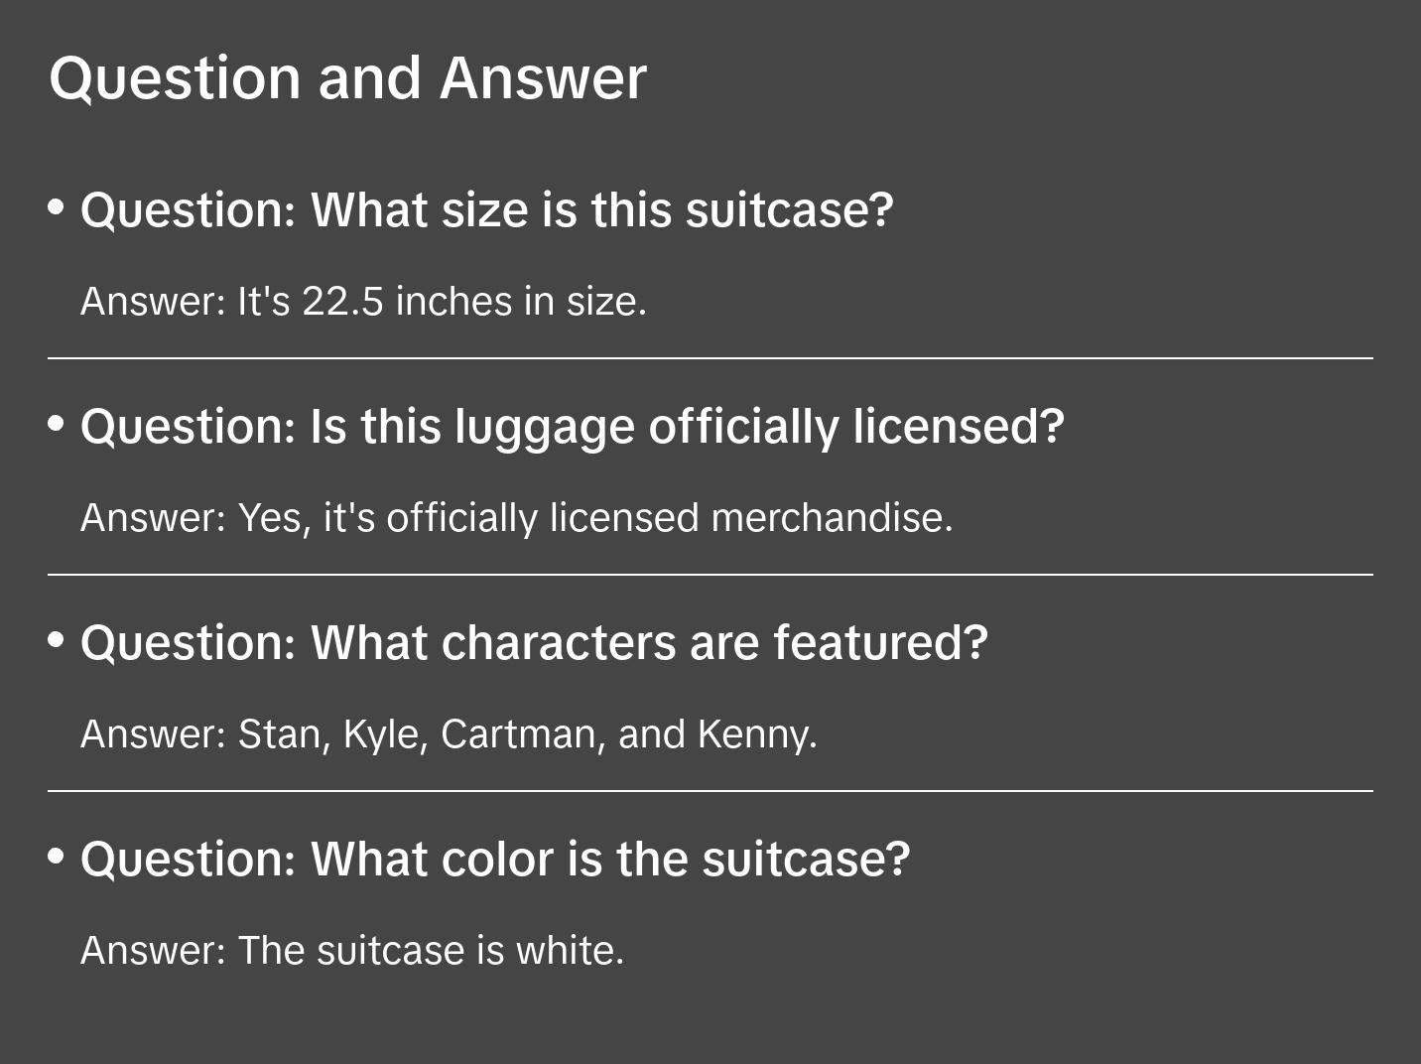The height and width of the screenshot is (1064, 1421).
Task: Open the "Is this luggage officially licensed?" question
Action: pos(572,427)
